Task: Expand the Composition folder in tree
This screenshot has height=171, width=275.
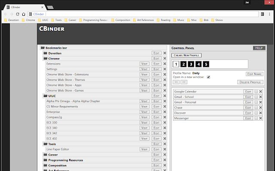Action: pyautogui.click(x=46, y=165)
